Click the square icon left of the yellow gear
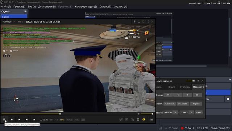Image resolution: width=232 pixels, height=131 pixels. 138,120
